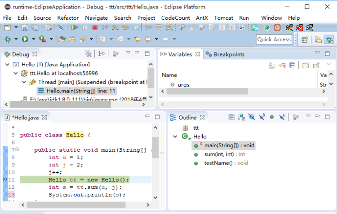Collapse the Hello class in Outline

175,136
